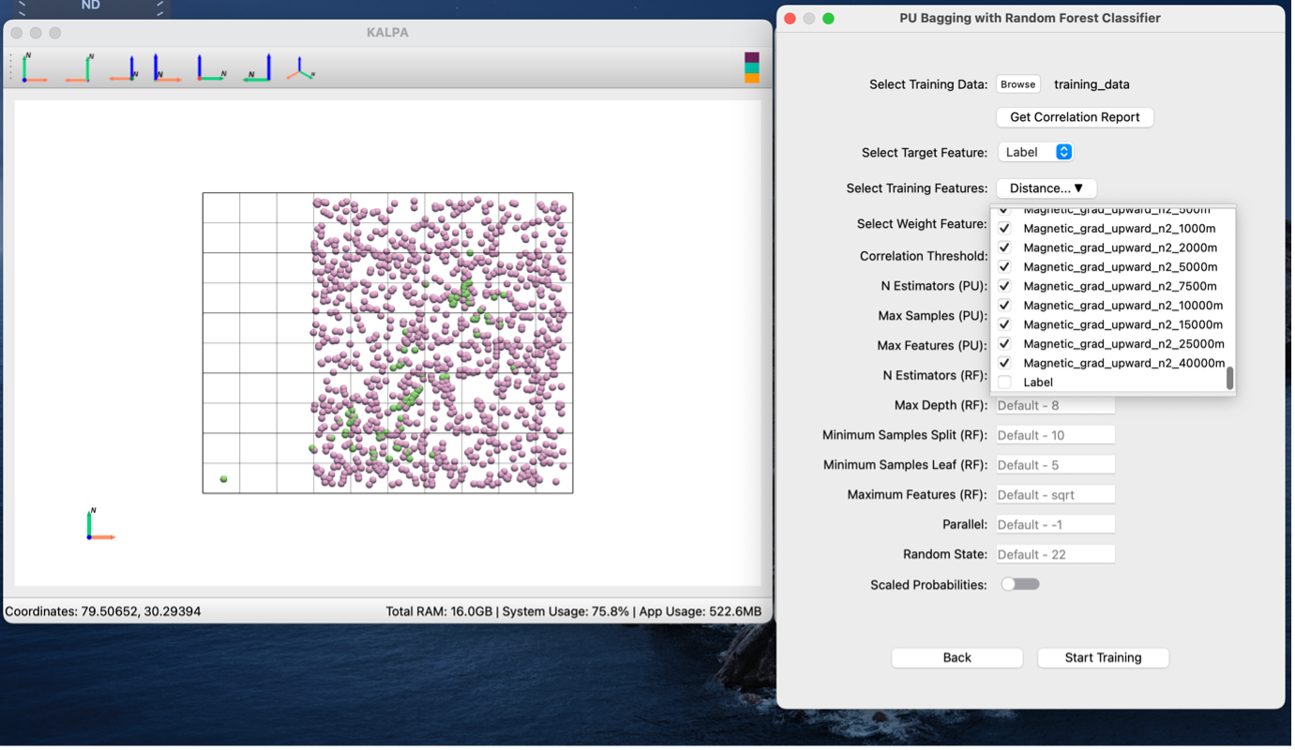Focus the Max Depth (RF) field
Screen dimensions: 1295x750
(x=1055, y=406)
